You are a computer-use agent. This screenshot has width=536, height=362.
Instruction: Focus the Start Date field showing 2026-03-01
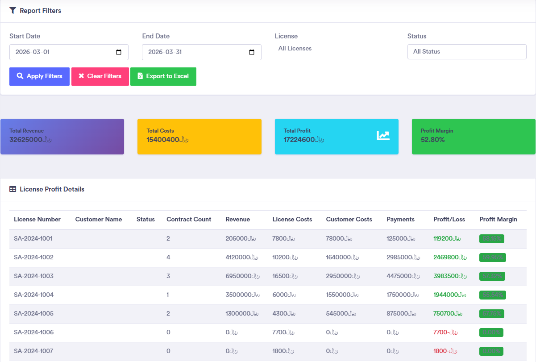click(69, 52)
